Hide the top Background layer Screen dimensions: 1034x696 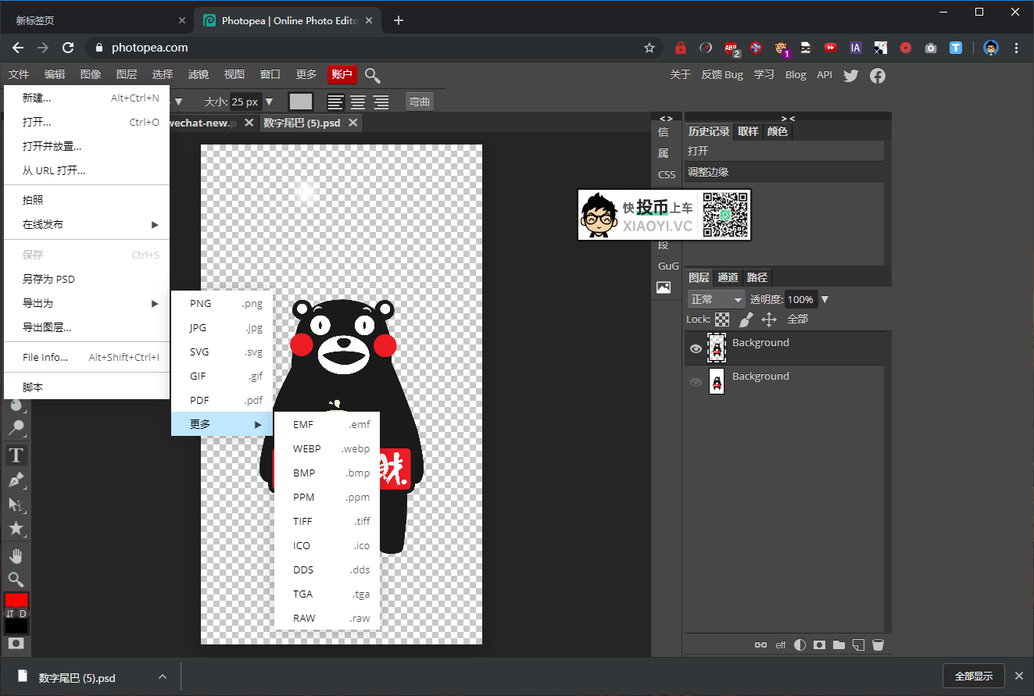tap(696, 349)
